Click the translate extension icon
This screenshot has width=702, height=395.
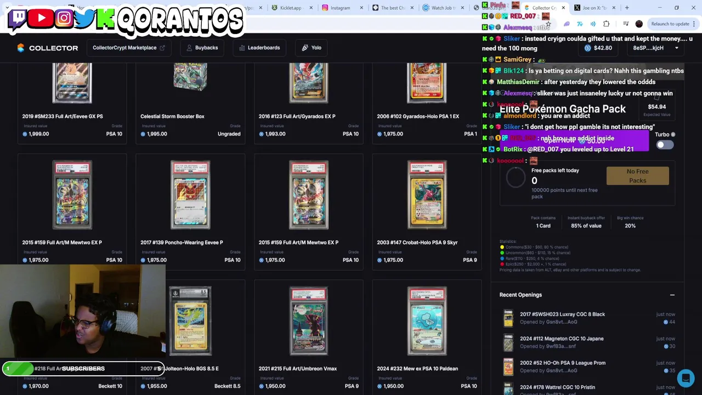click(580, 24)
